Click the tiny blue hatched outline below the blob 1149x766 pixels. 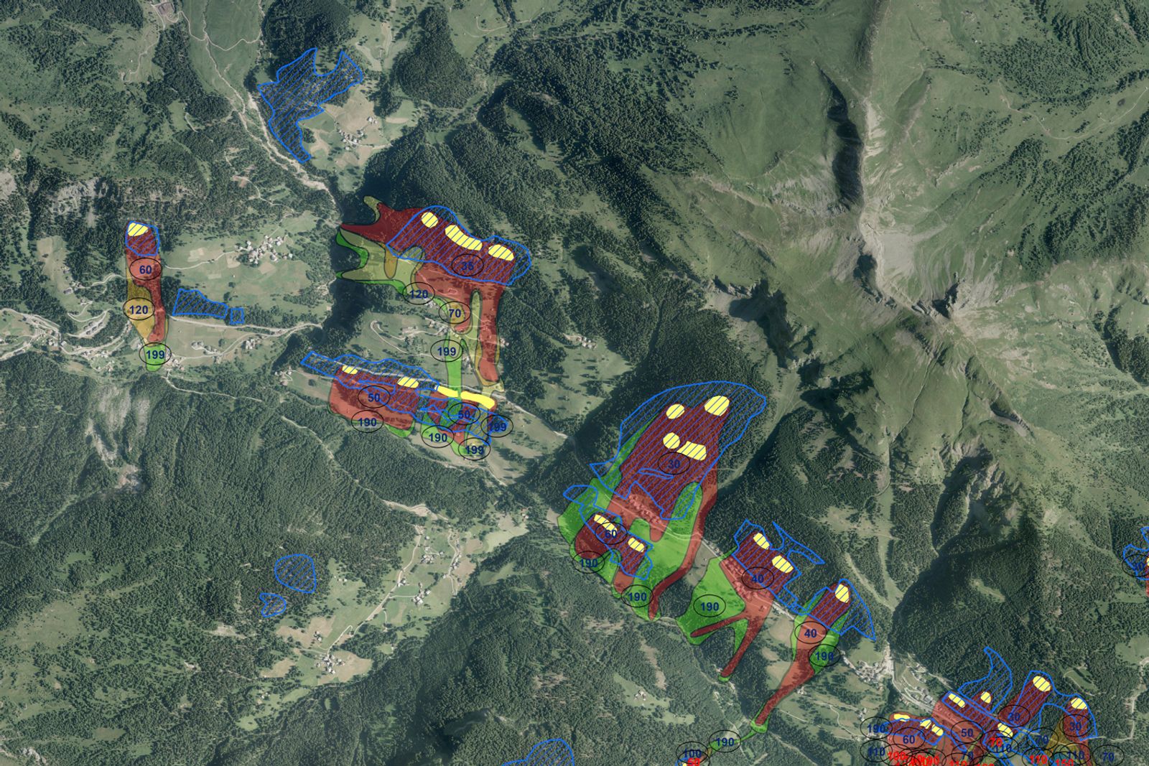tap(273, 603)
